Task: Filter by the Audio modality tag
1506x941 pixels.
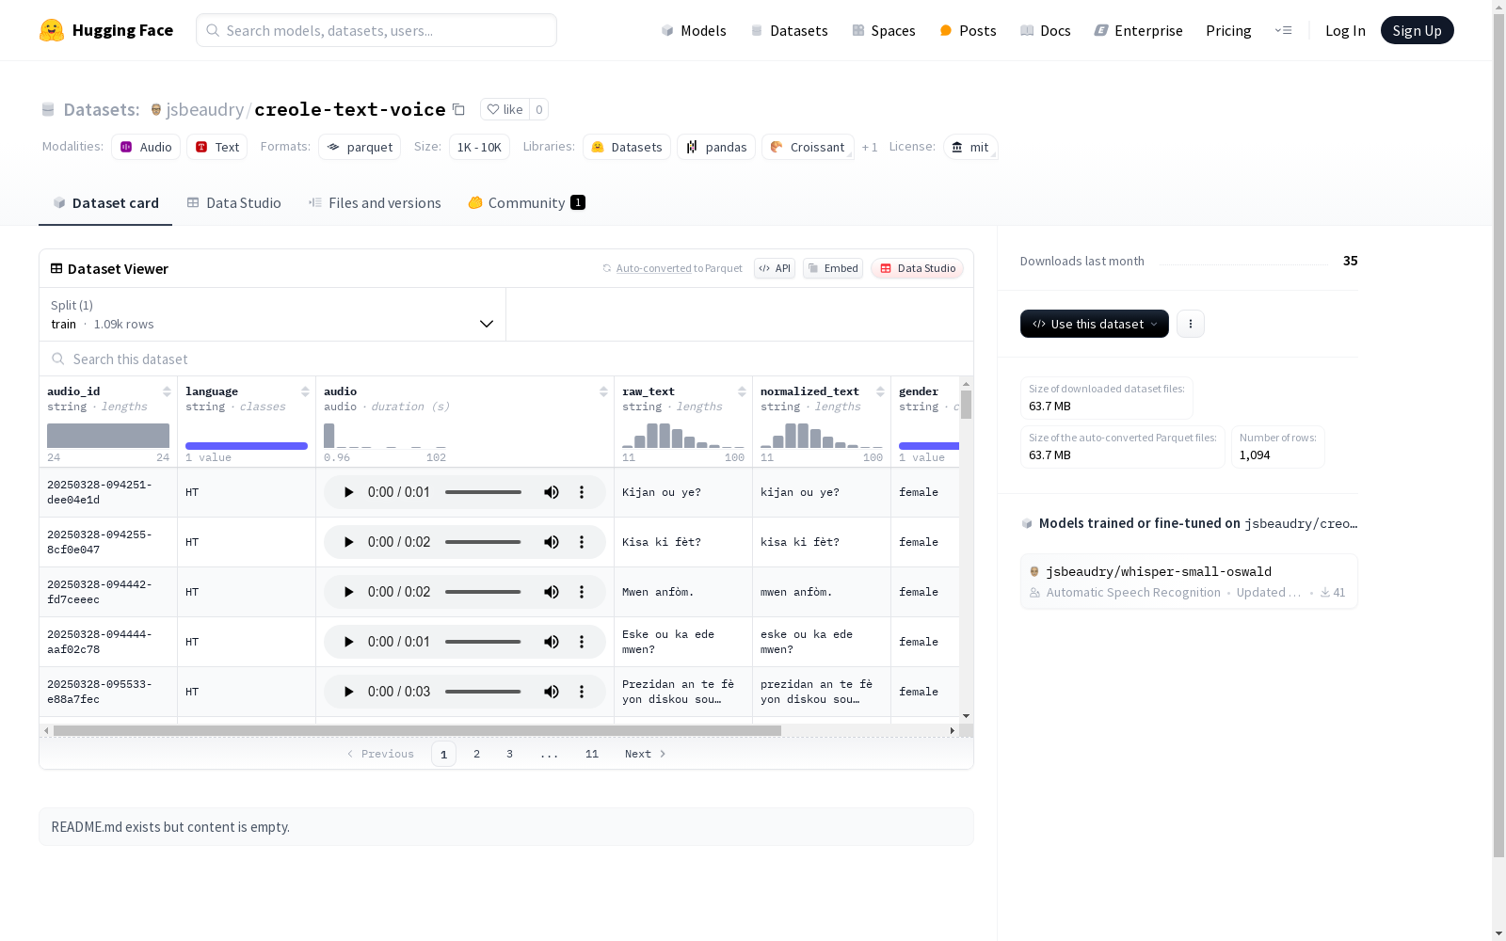Action: tap(146, 147)
